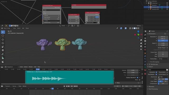The height and width of the screenshot is (95, 169).
Task: Toggle the Cache Result checkbox
Action: click(167, 74)
